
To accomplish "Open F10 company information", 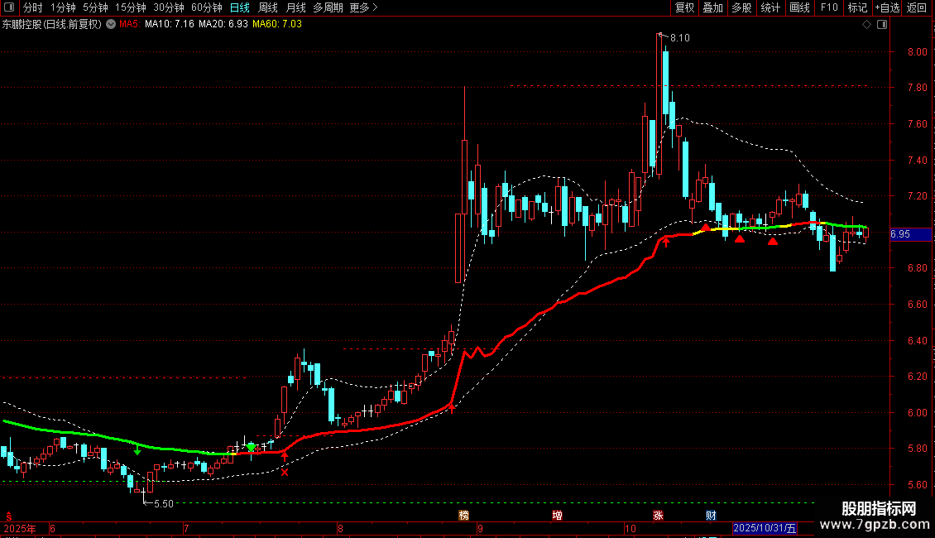I will (829, 7).
